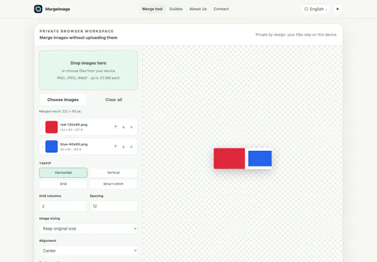Select the Horizontal layout option
The width and height of the screenshot is (377, 262).
[x=63, y=172]
